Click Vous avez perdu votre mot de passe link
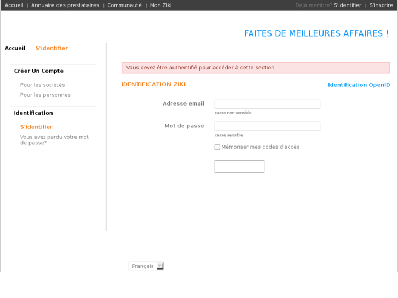 54,140
